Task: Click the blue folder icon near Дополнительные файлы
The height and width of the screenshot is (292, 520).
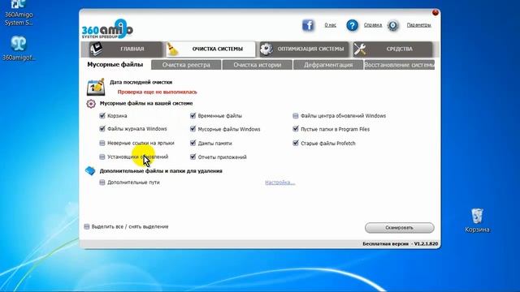Action: 90,171
